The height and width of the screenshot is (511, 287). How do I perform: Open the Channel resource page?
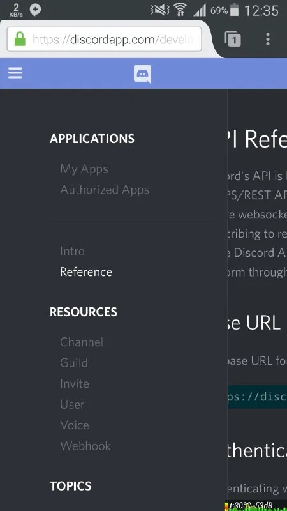tap(82, 342)
